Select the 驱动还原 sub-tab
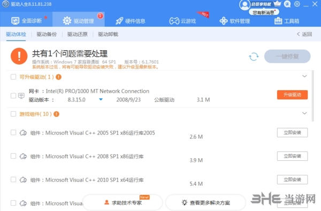The height and width of the screenshot is (211, 321). (78, 34)
